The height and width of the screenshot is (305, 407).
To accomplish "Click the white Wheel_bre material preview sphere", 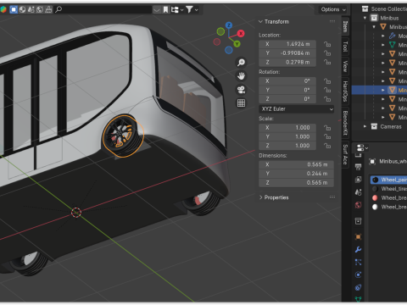I will coord(375,207).
